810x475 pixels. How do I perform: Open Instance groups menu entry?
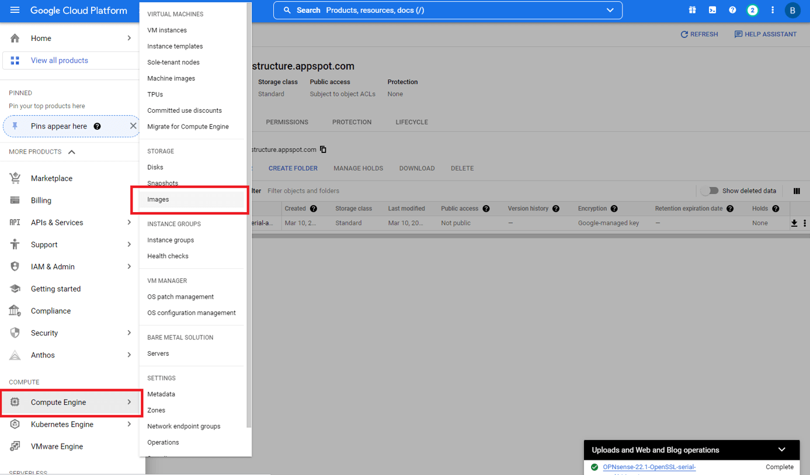coord(171,240)
